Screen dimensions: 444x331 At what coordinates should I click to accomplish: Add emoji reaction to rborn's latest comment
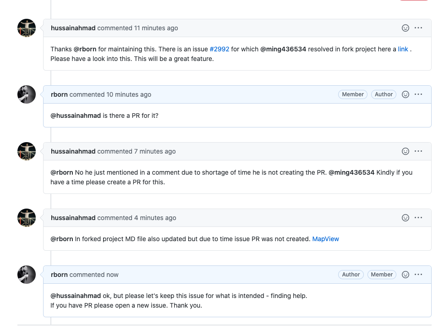point(405,275)
